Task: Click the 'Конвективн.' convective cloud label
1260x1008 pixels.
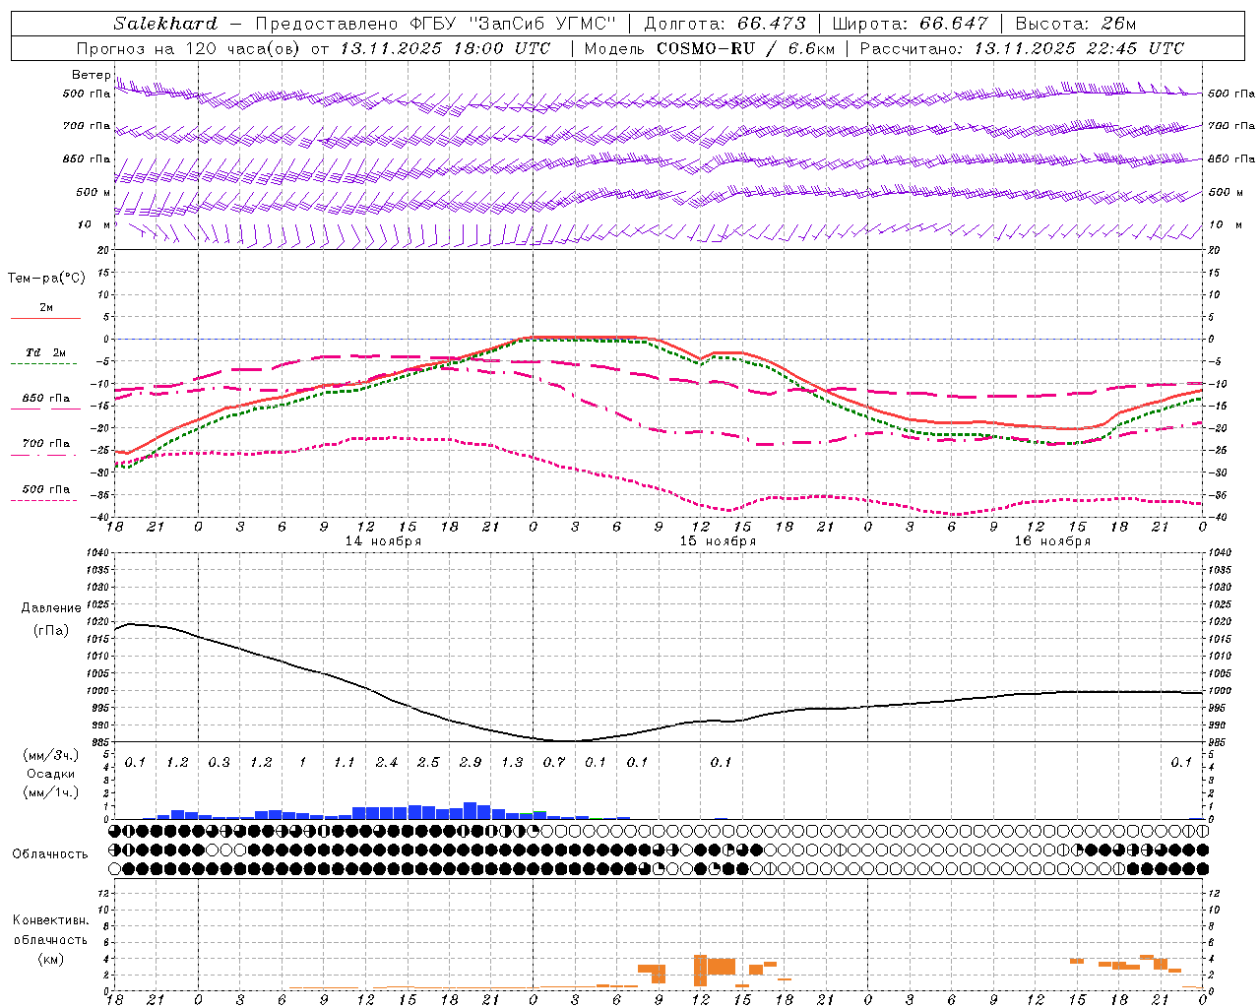Action: pyautogui.click(x=51, y=920)
